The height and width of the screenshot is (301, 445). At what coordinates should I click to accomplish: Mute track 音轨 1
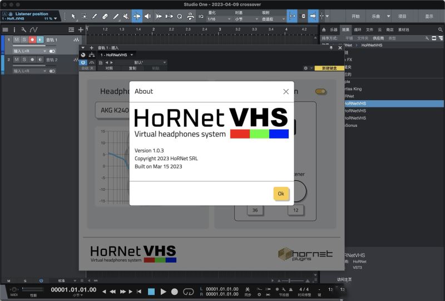click(17, 40)
